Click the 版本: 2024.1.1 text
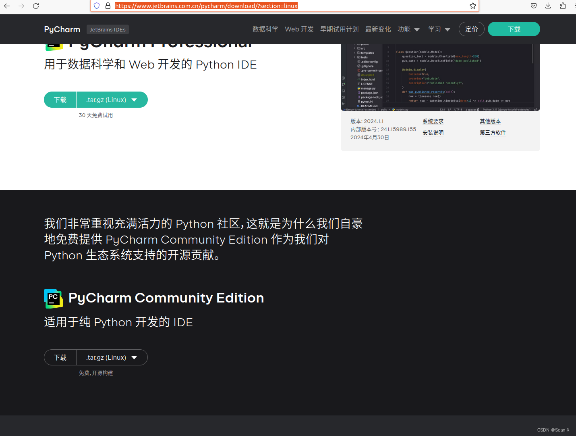The image size is (576, 436). point(367,121)
